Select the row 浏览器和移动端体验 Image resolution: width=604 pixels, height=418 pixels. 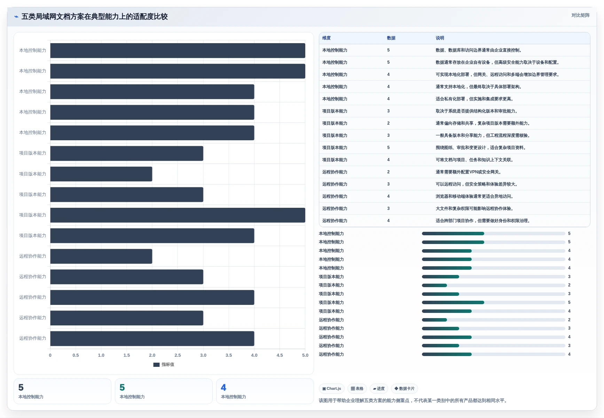coord(454,196)
